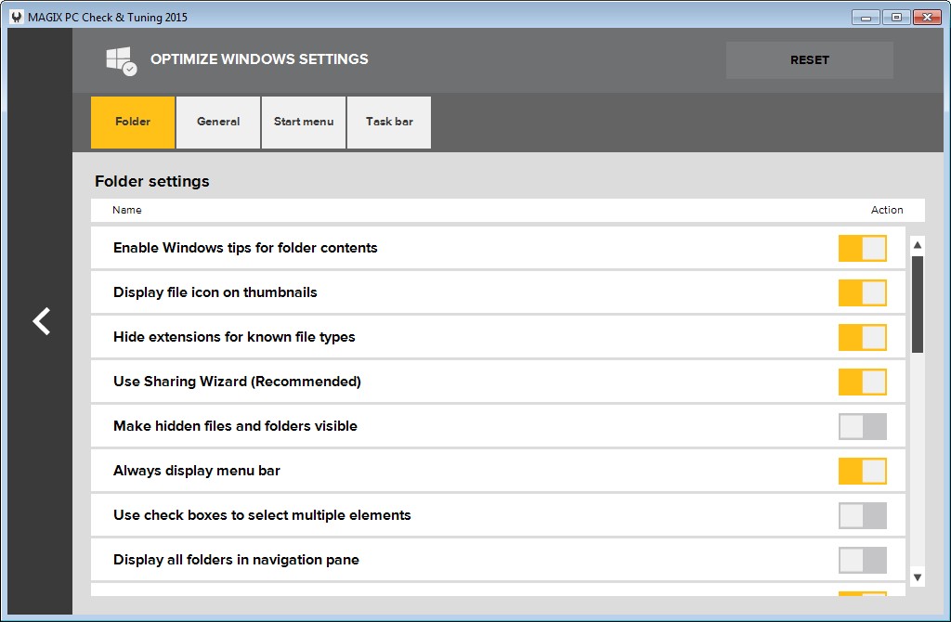The width and height of the screenshot is (951, 622).
Task: Switch to the General tab
Action: pos(217,122)
